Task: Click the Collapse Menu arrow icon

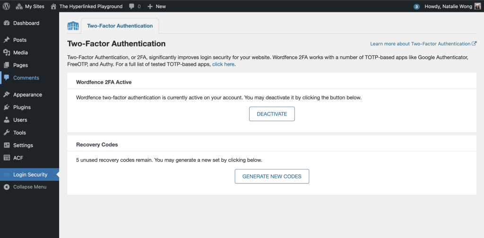Action: point(7,187)
